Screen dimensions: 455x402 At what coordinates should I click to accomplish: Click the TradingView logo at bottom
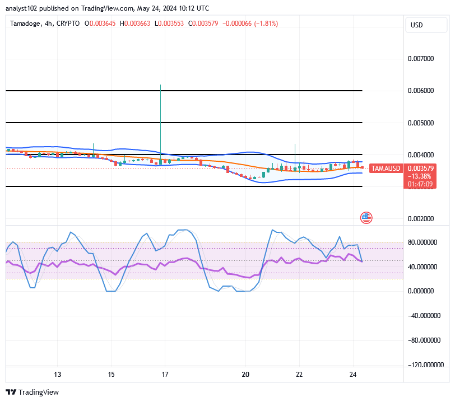click(32, 392)
